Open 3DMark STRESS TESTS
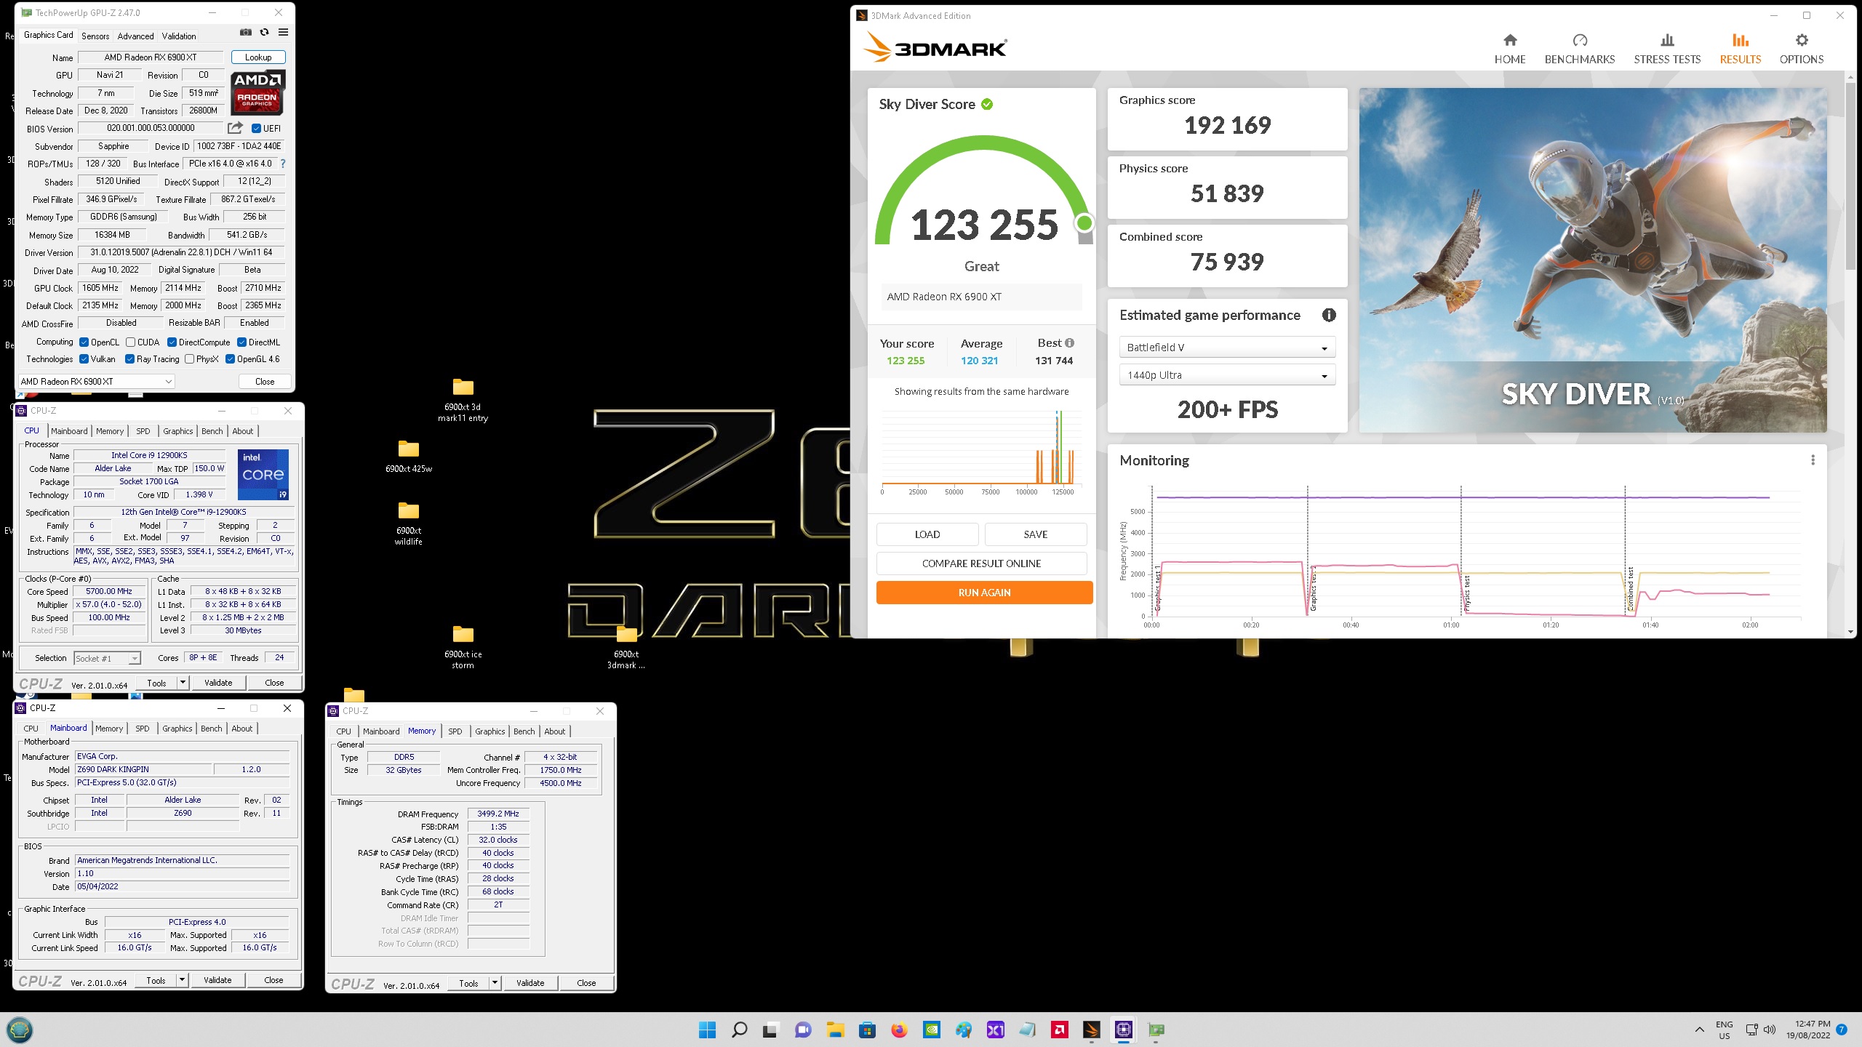 click(x=1667, y=49)
